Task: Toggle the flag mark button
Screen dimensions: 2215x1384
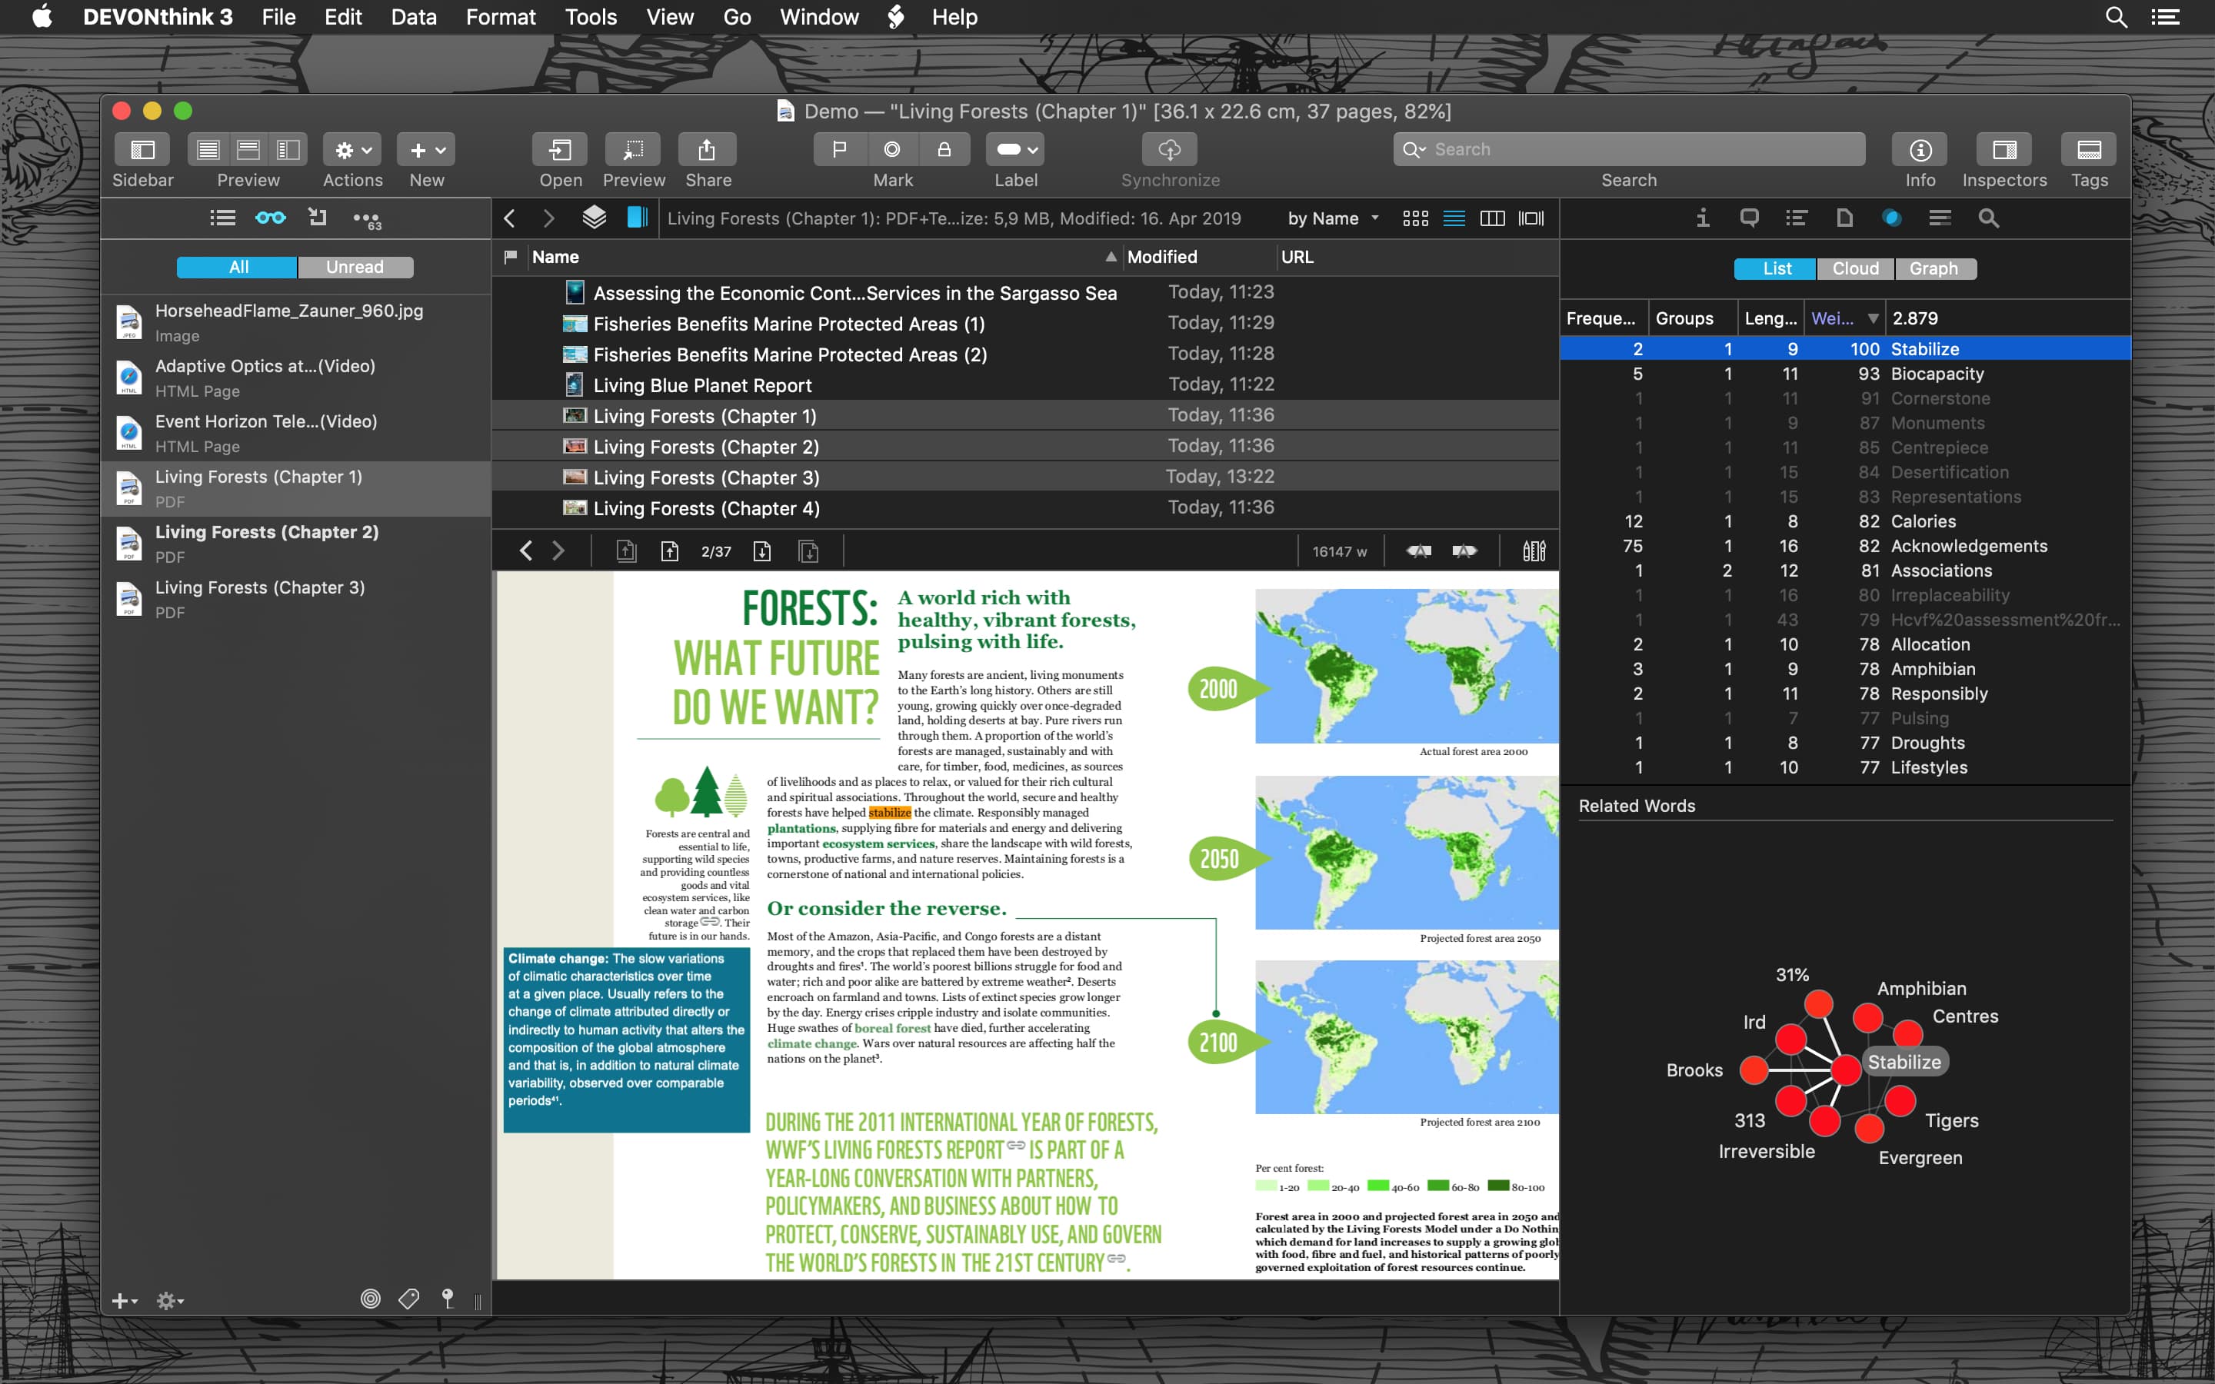Action: tap(839, 149)
